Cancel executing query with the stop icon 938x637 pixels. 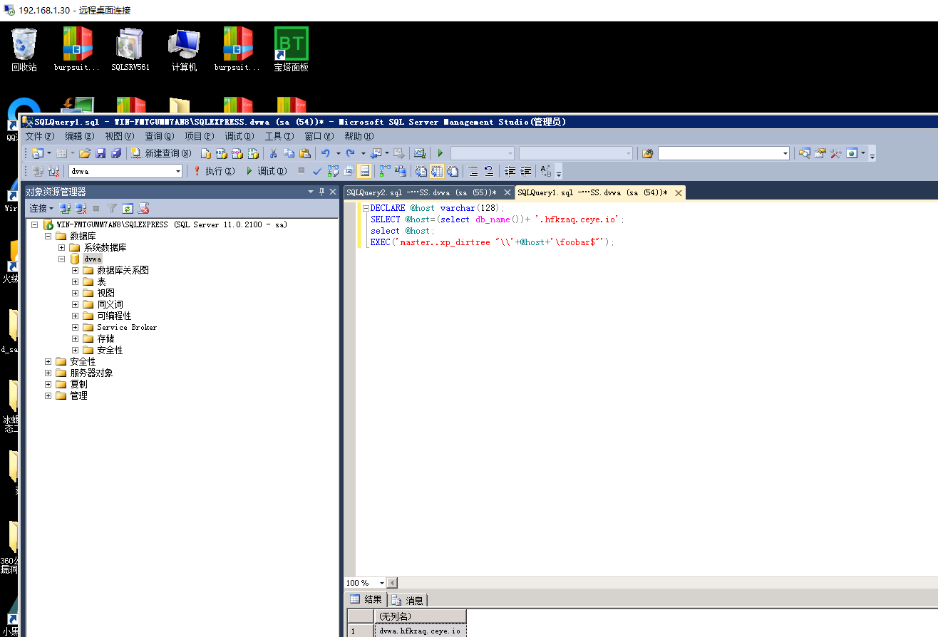click(301, 171)
